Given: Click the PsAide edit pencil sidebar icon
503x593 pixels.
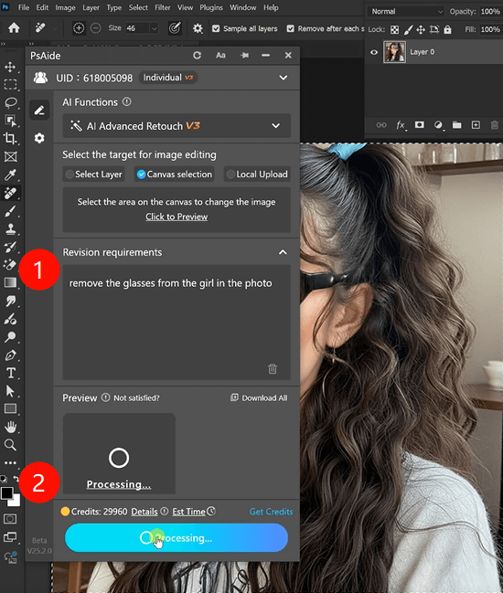Looking at the screenshot, I should pos(39,110).
